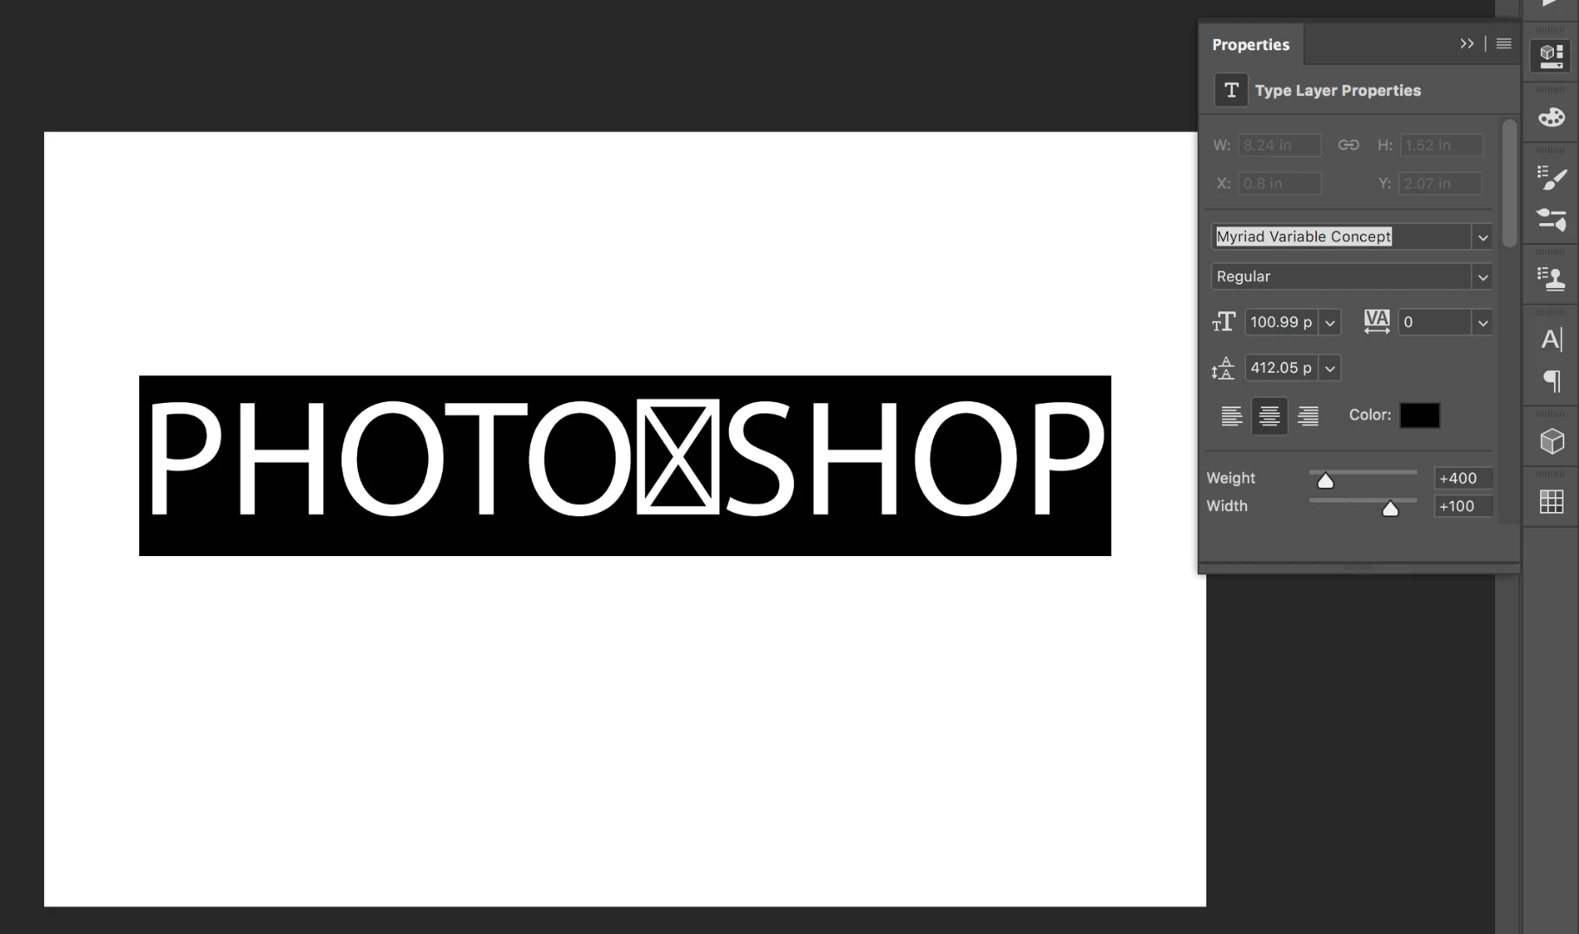
Task: Click the font size icon
Action: [1224, 323]
